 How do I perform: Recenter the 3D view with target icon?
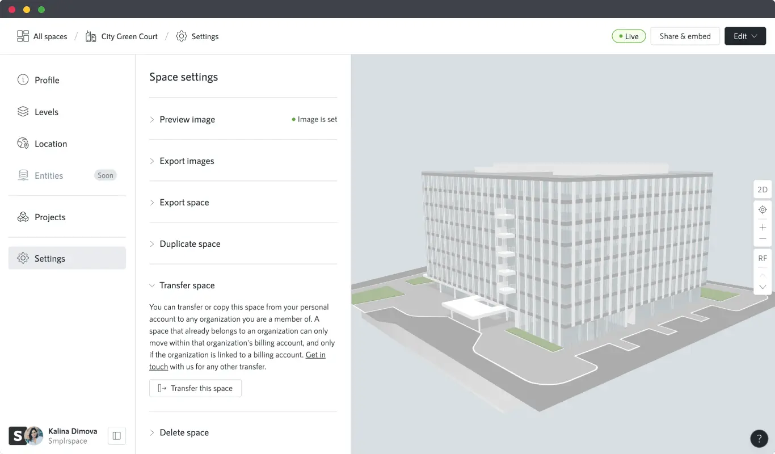click(763, 209)
